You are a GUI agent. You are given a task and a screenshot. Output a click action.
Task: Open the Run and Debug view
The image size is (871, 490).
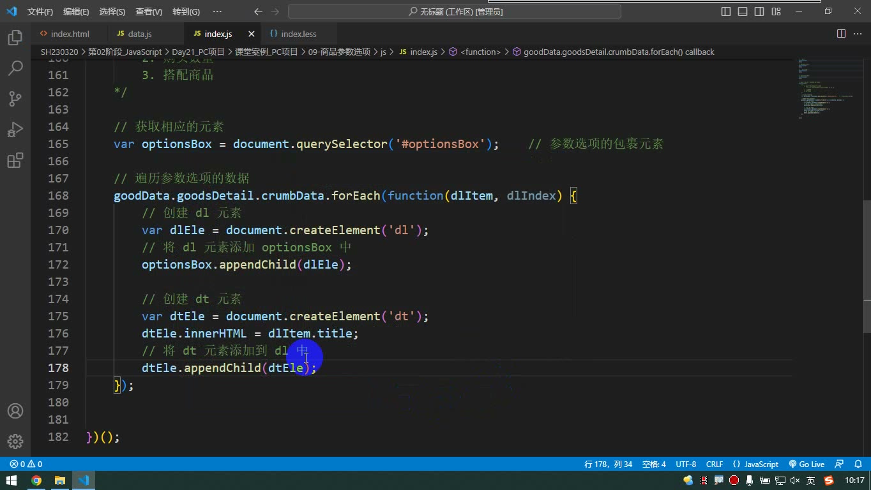15,130
